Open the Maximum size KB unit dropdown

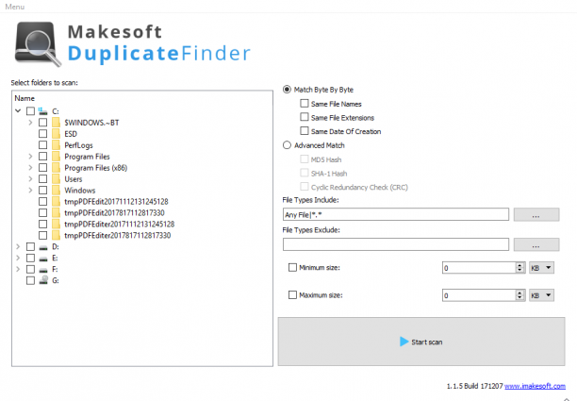541,295
